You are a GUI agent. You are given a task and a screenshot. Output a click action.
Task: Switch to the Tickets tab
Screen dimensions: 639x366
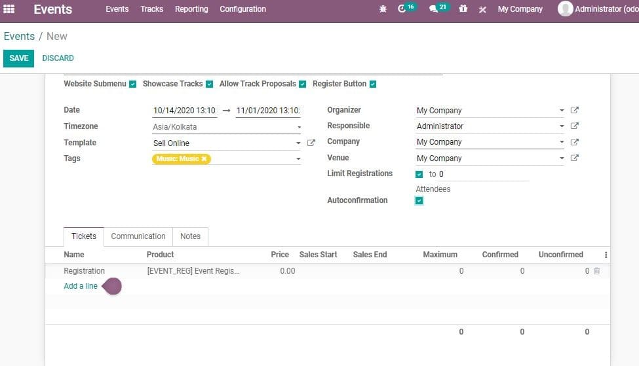(x=84, y=236)
